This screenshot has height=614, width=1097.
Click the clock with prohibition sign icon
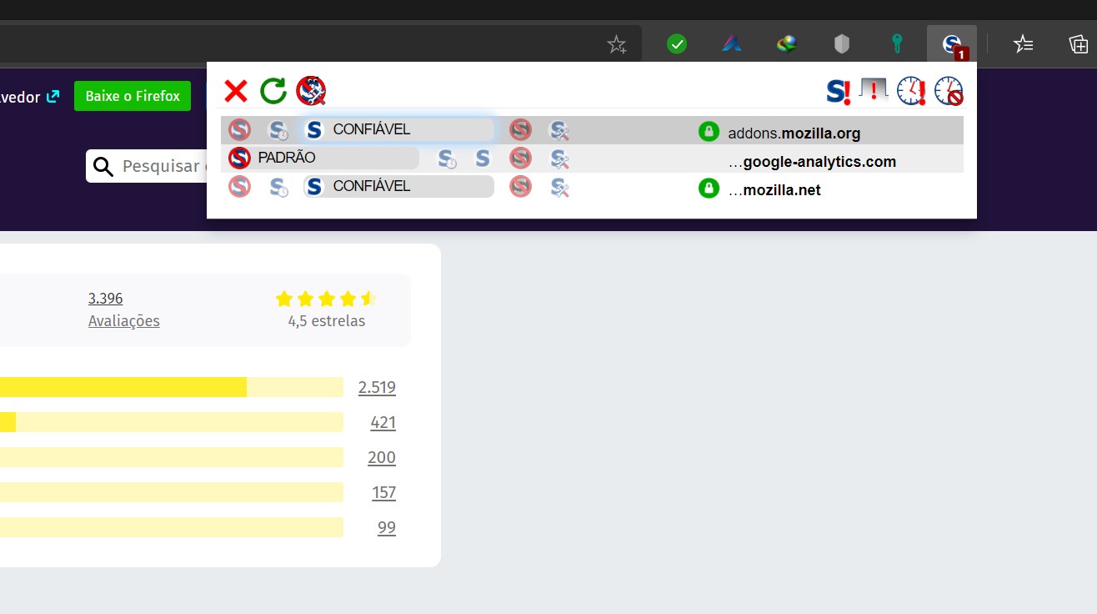click(949, 91)
